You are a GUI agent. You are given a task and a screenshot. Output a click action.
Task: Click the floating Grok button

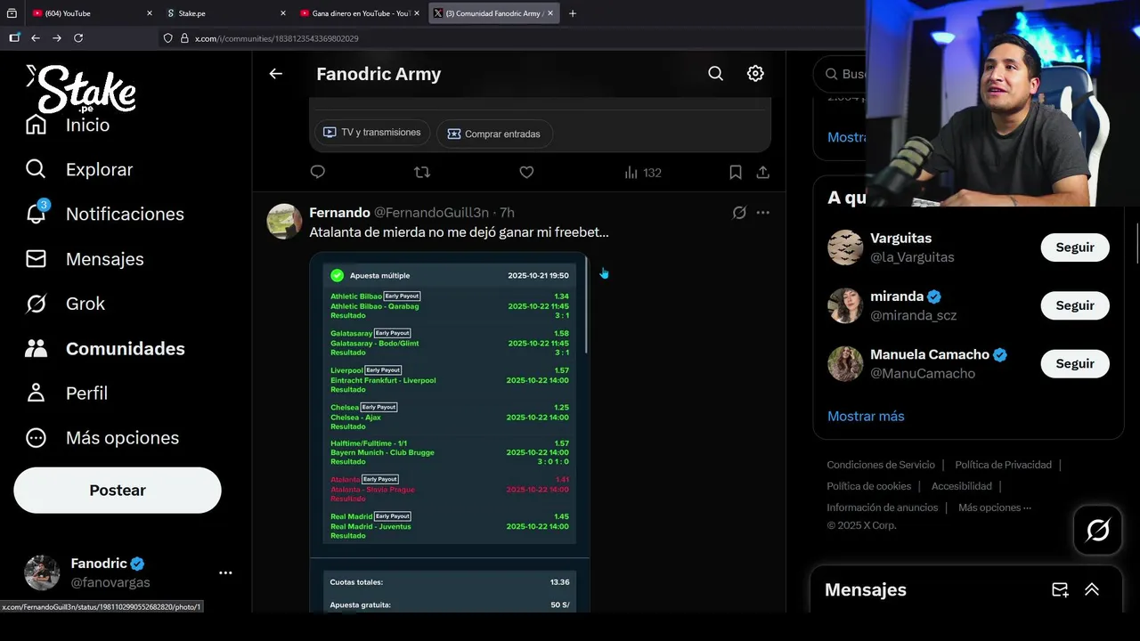pyautogui.click(x=1098, y=531)
